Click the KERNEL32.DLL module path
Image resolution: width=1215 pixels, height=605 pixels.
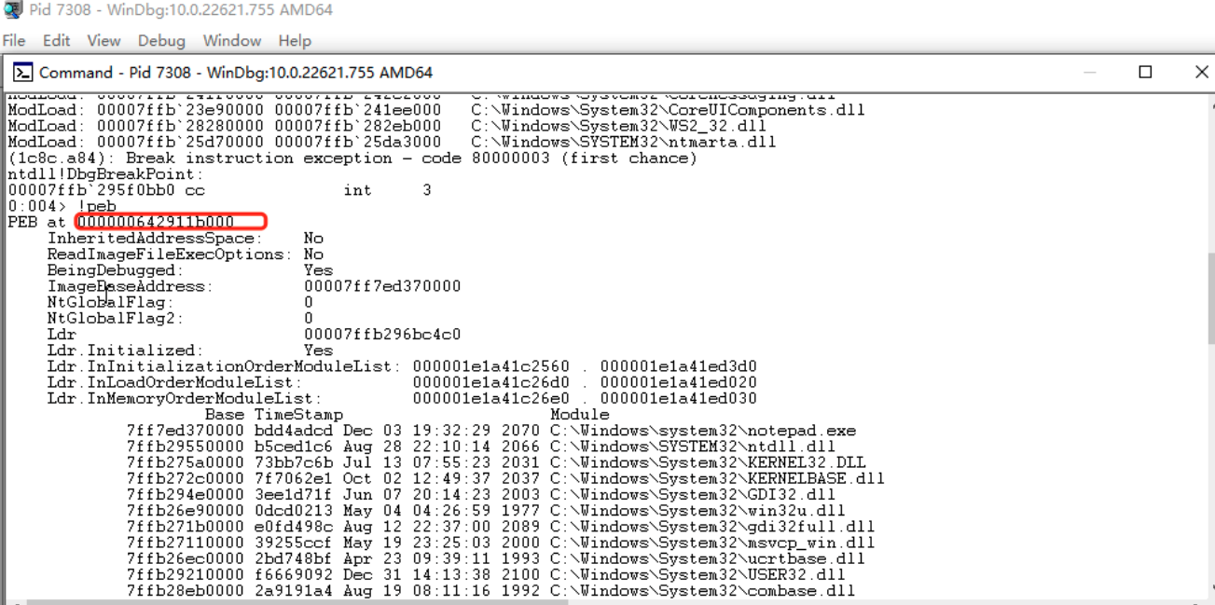pyautogui.click(x=707, y=462)
